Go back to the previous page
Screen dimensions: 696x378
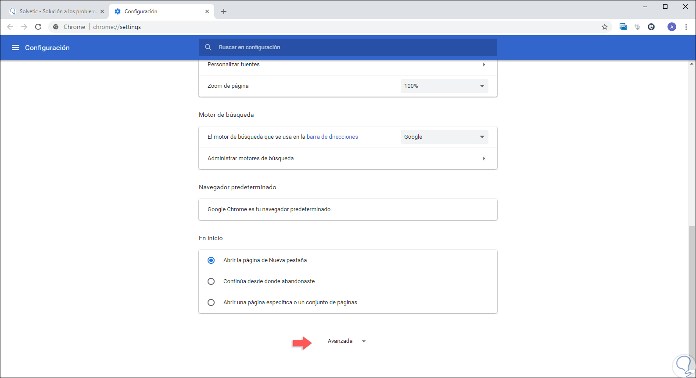(10, 27)
